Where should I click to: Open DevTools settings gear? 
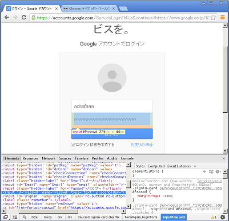coord(223,217)
